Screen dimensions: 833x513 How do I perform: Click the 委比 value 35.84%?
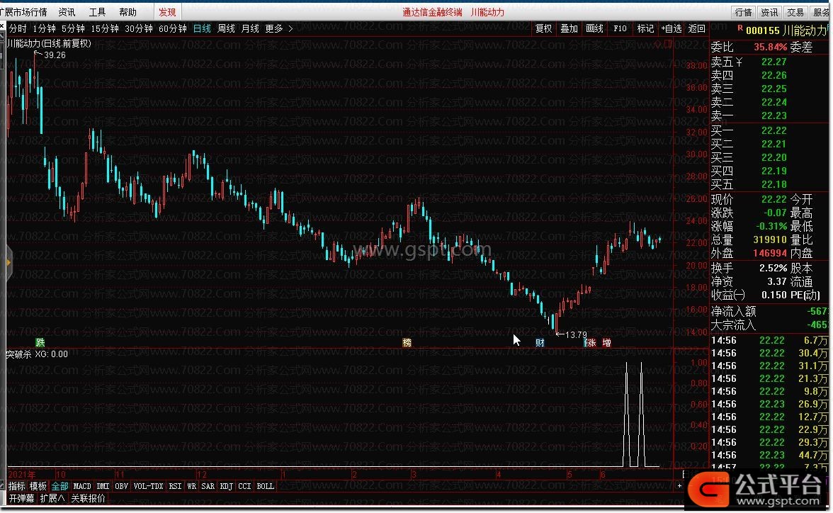(771, 47)
